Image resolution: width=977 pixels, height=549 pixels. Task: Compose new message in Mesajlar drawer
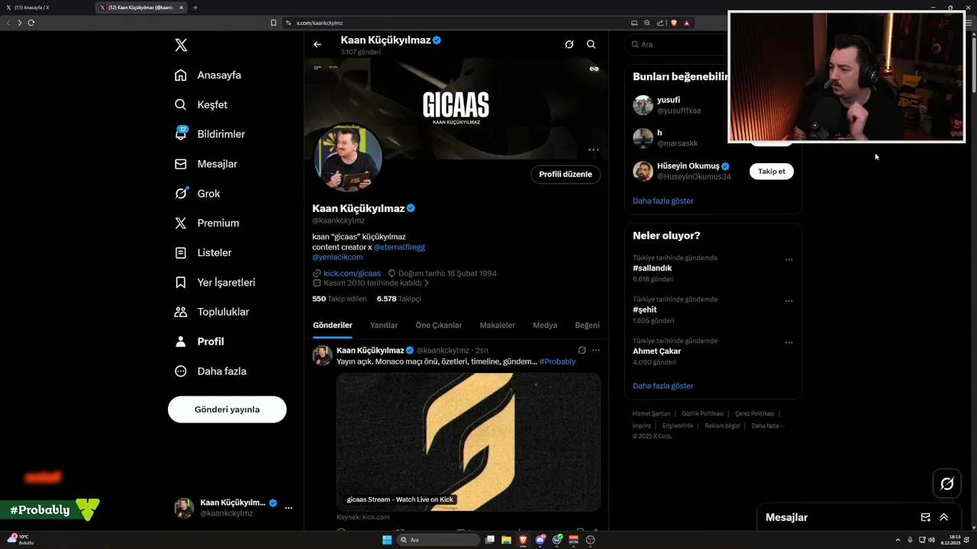coord(925,517)
